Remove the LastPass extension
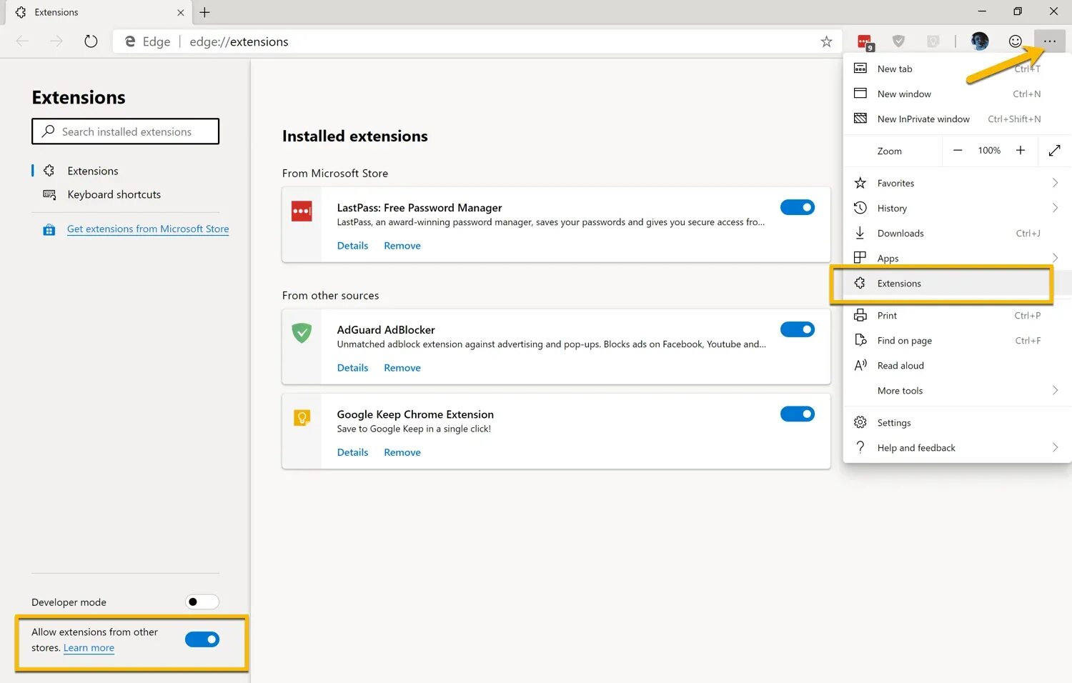The width and height of the screenshot is (1072, 683). 402,246
